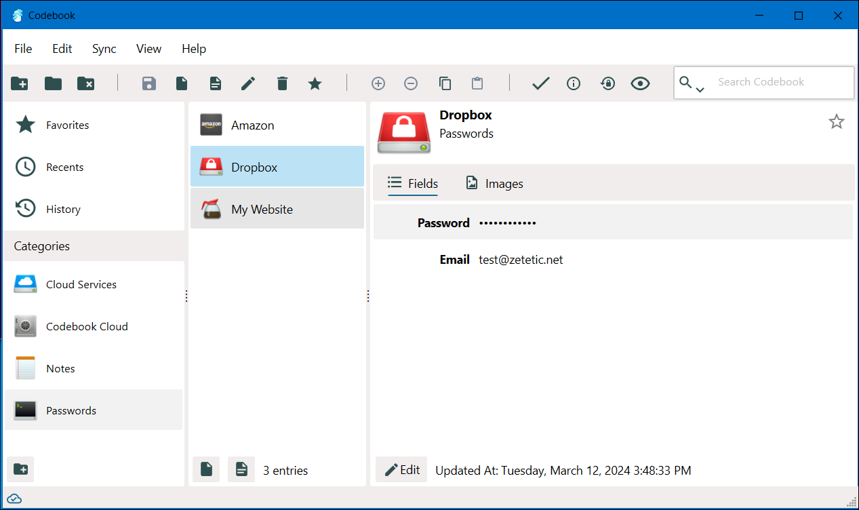Select the Codebook Cloud category

click(94, 326)
